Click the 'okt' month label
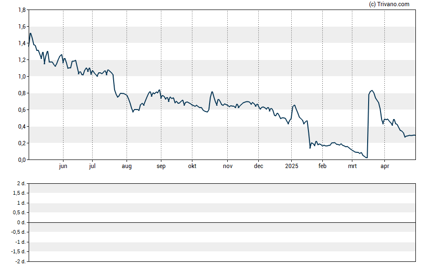Image resolution: width=424 pixels, height=269 pixels. (192, 166)
